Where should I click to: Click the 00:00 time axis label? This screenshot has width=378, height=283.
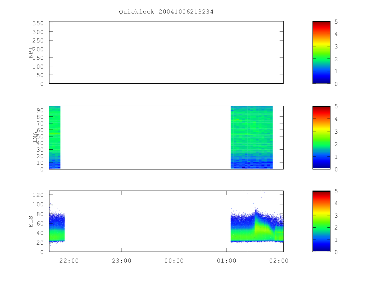[174, 260]
